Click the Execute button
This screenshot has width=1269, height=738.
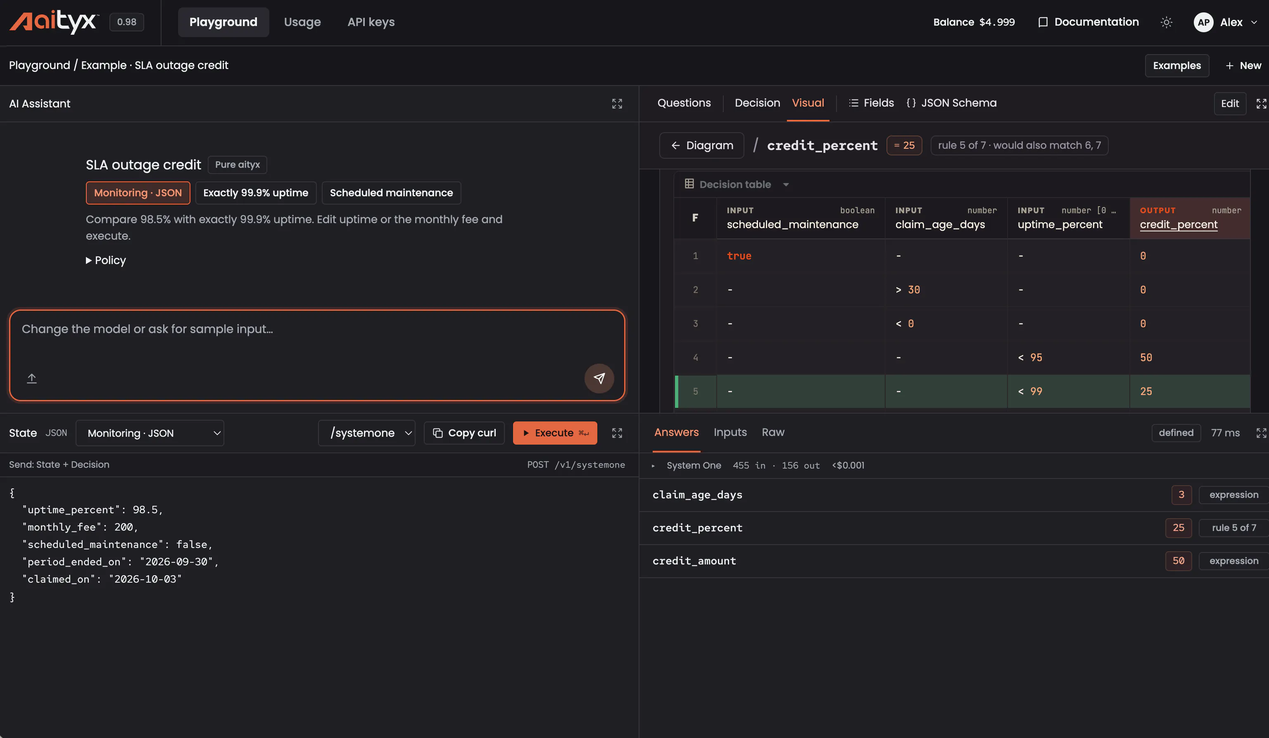tap(555, 433)
